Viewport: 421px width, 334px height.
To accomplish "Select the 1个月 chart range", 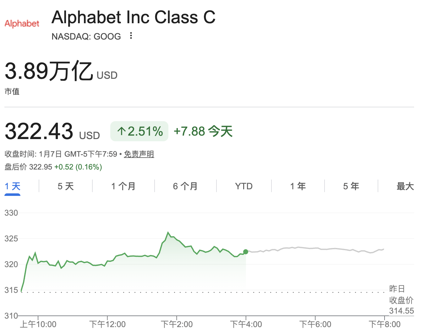I will click(123, 186).
